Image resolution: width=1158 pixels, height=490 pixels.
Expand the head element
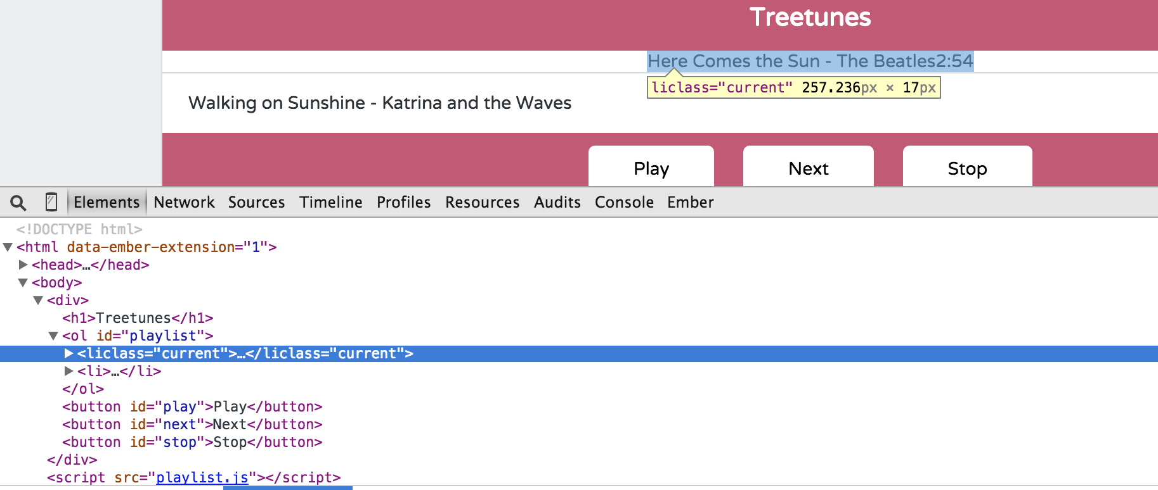(x=23, y=265)
